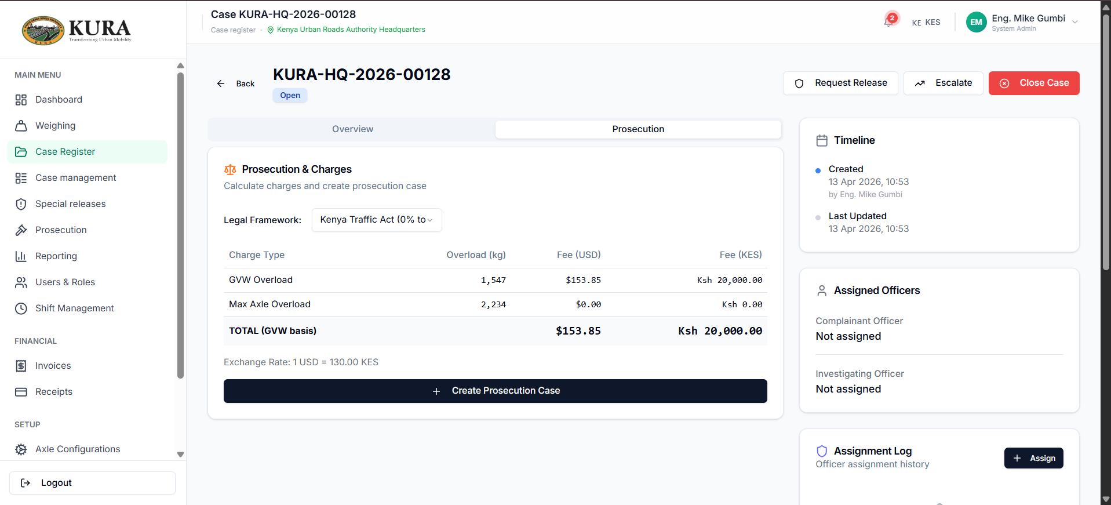Click the Request Release button

(x=840, y=83)
